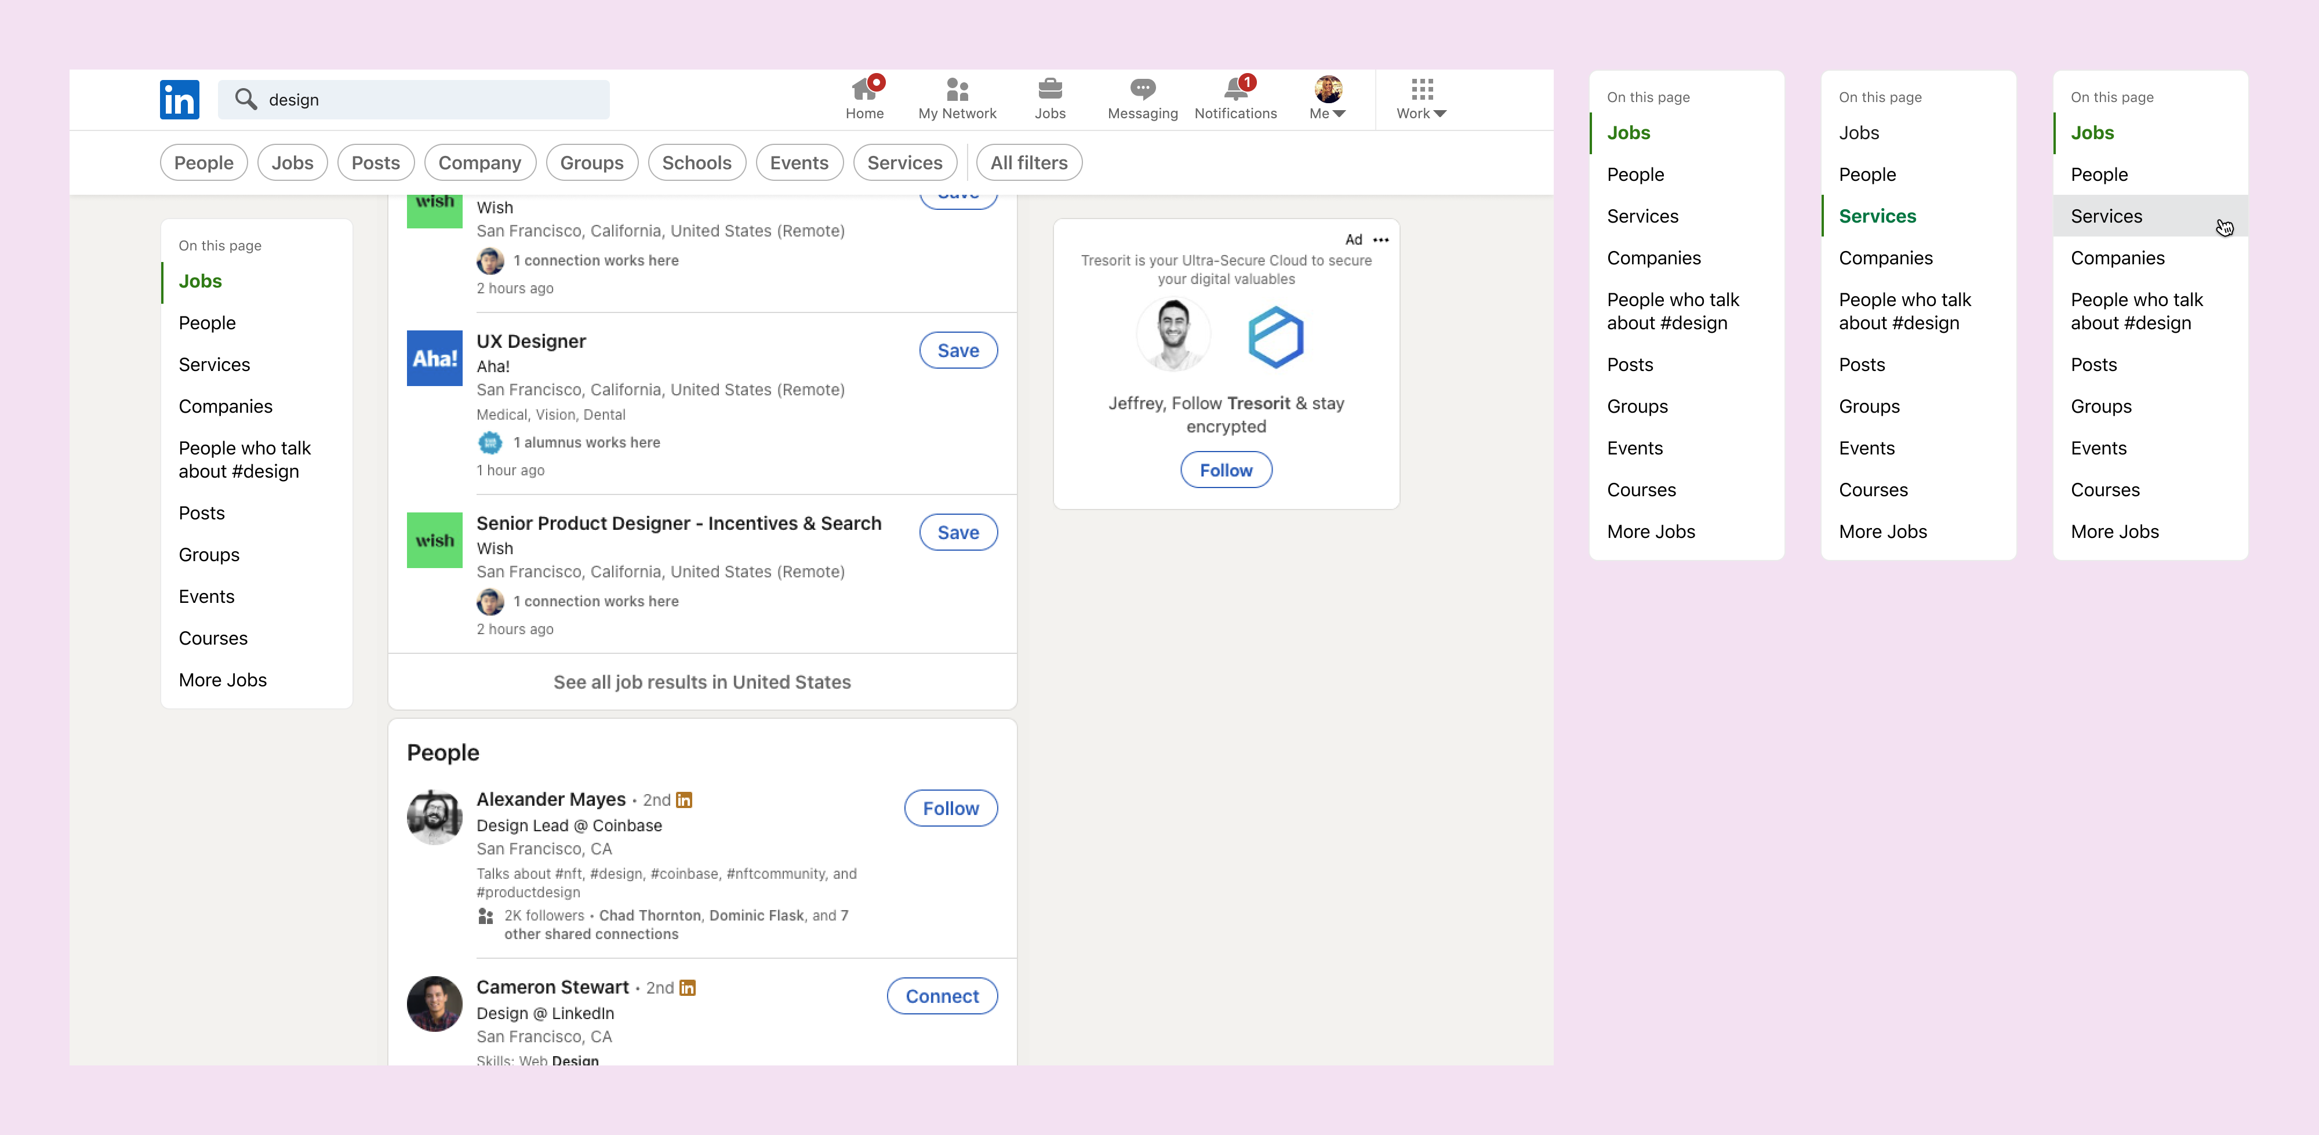Screen dimensions: 2319x1135
Task: Open the All filters panel
Action: (1029, 163)
